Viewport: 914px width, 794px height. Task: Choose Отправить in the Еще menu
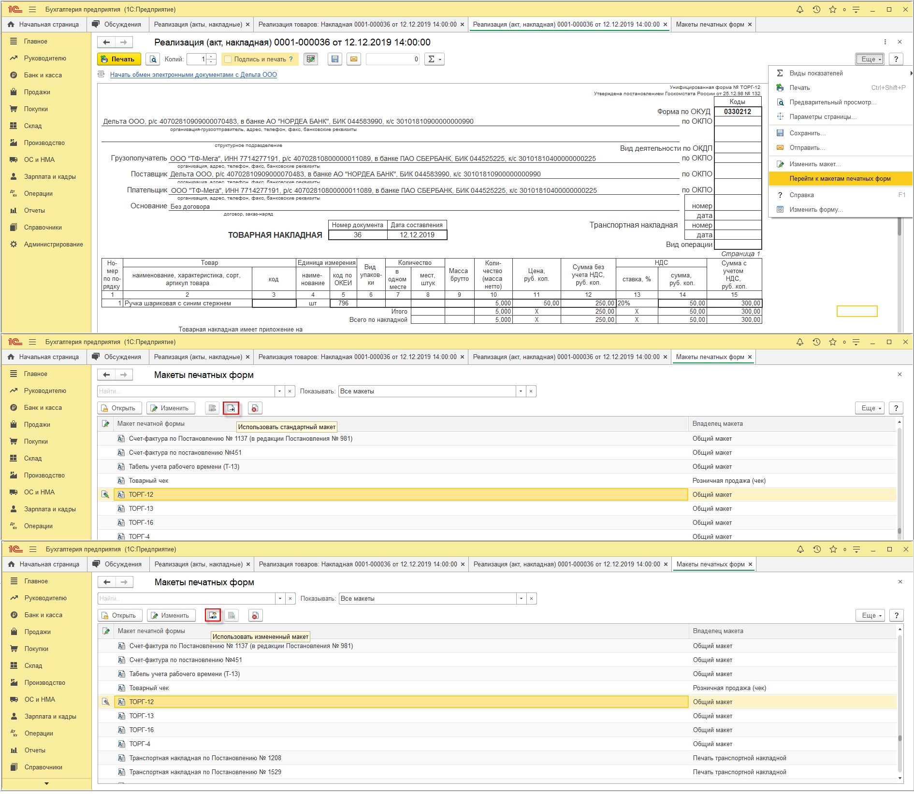[x=841, y=147]
